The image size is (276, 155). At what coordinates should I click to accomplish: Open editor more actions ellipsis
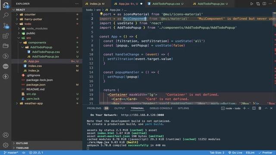click(x=270, y=4)
